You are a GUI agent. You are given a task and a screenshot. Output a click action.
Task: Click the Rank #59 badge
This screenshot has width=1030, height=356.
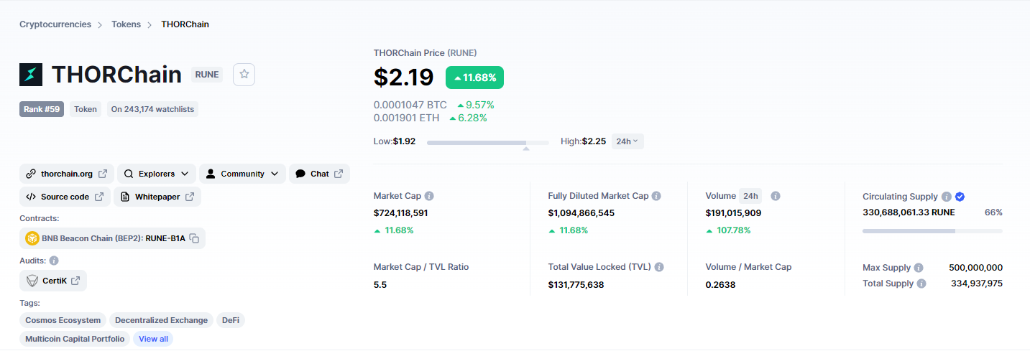pos(42,109)
